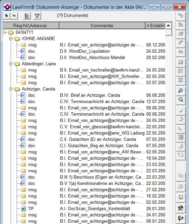The width and height of the screenshot is (189, 224).
Task: Click the grey rotate-right arrow icon
Action: [x=181, y=119]
